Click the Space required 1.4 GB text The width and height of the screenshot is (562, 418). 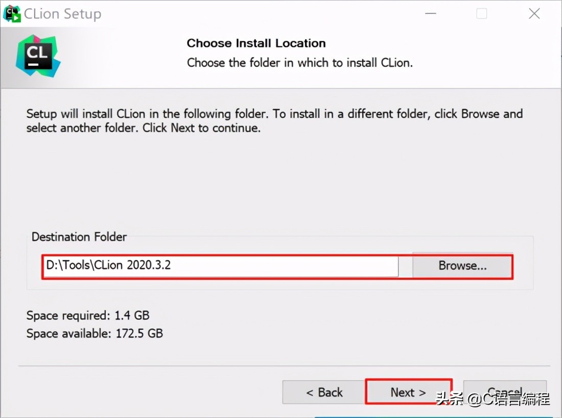coord(88,316)
